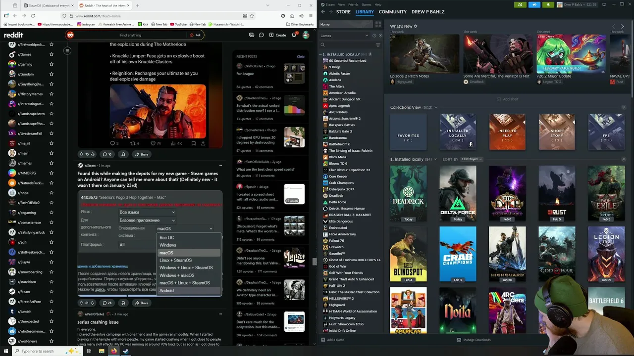This screenshot has height=356, width=634.
Task: Favorite r/memes with star
Action: click(51, 163)
